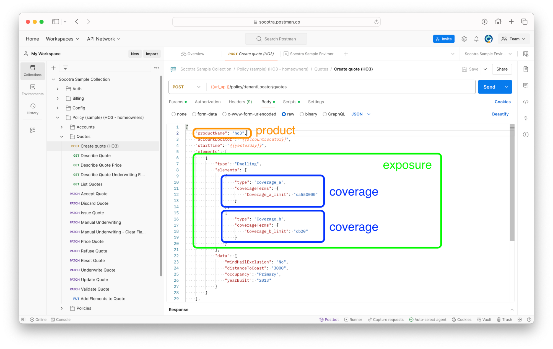Open the settings gear icon

(x=464, y=39)
